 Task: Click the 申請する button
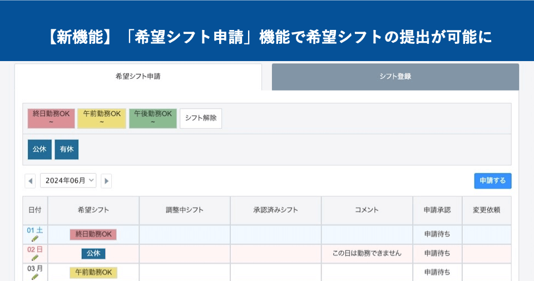tap(493, 180)
